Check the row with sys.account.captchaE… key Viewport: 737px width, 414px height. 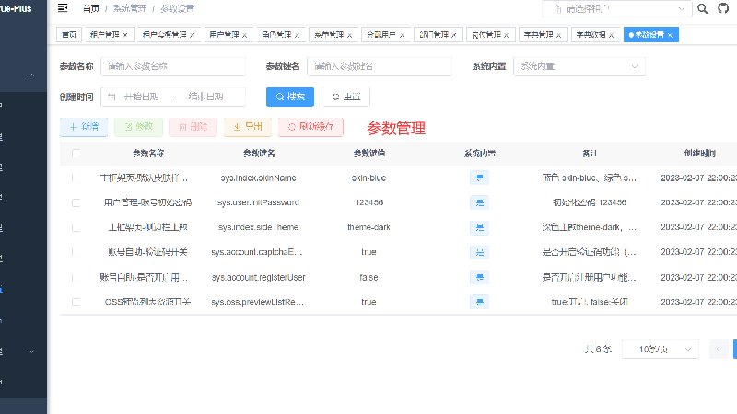(76, 252)
